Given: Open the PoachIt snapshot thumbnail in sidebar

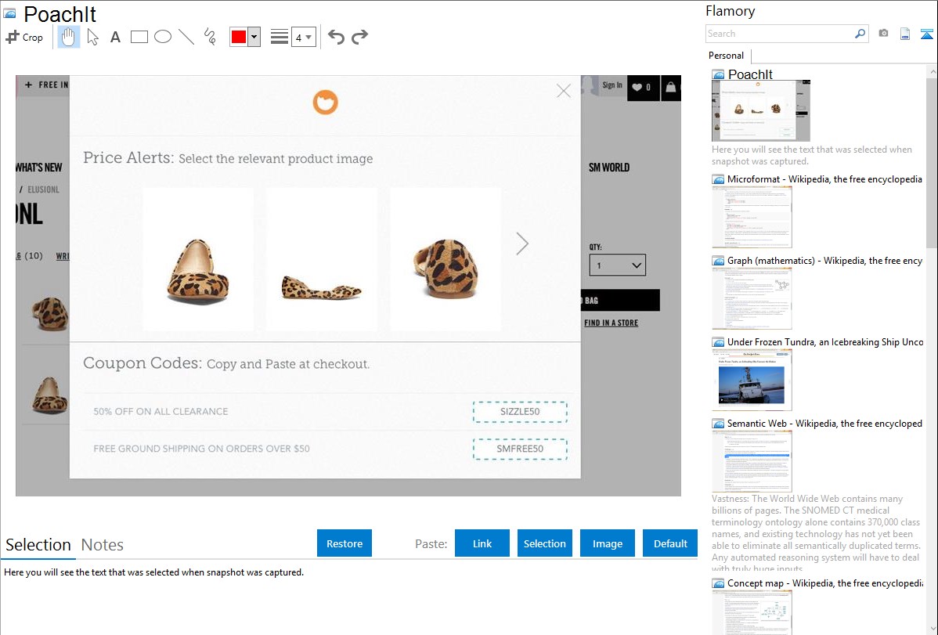Looking at the screenshot, I should coord(761,111).
